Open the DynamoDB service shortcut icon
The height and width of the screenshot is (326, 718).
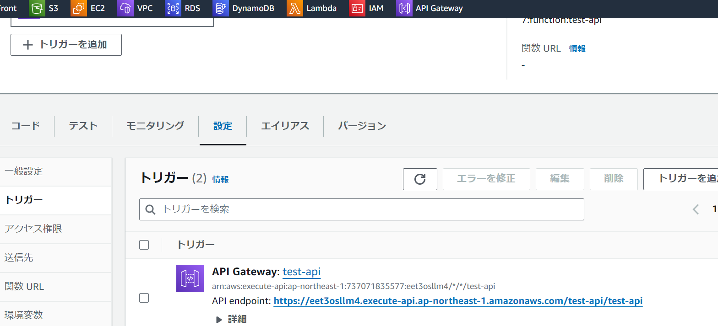point(220,8)
